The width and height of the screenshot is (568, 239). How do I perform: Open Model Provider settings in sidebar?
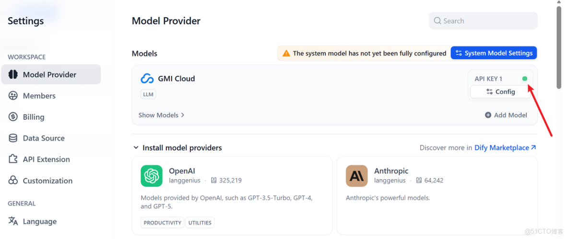tap(51, 75)
